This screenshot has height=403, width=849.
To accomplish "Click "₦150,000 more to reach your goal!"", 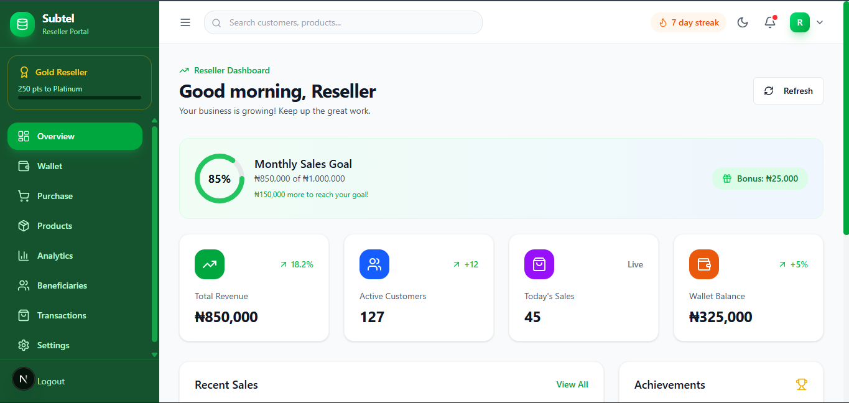I will tap(312, 195).
